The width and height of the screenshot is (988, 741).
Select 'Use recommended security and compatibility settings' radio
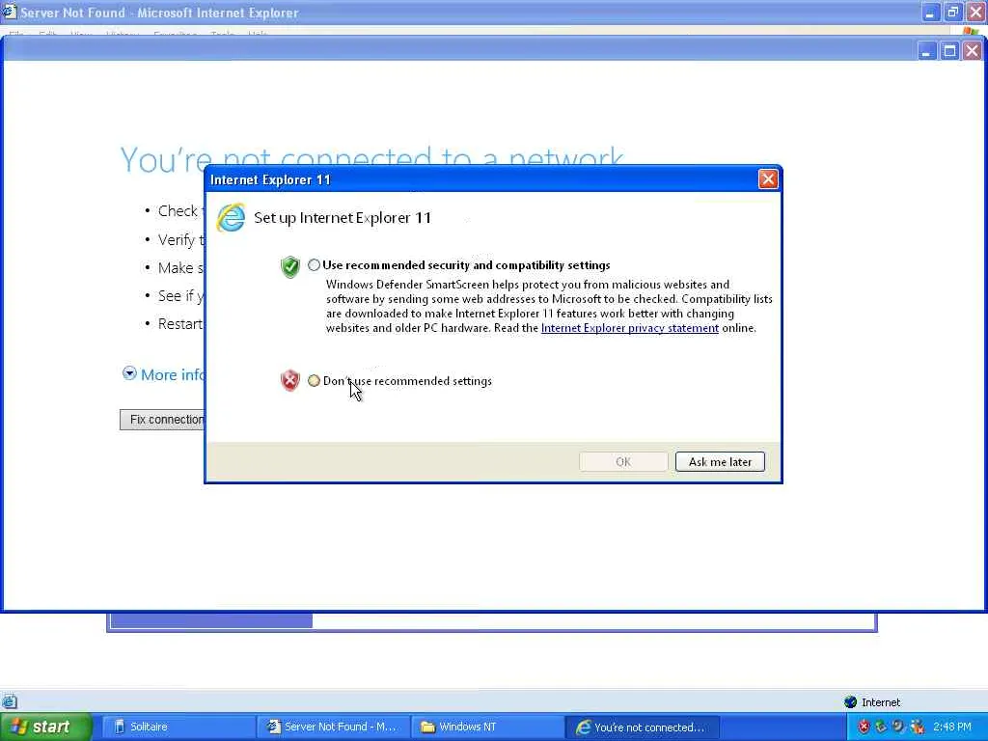click(314, 265)
